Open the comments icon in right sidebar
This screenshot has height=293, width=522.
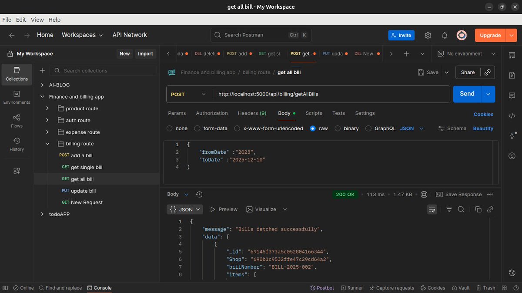point(512,95)
